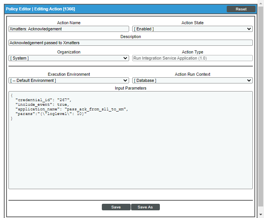
Task: Click the "application_name" line in parameters
Action: point(72,109)
